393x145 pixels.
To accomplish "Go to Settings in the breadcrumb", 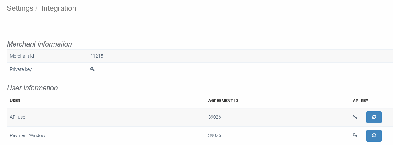I will 20,8.
